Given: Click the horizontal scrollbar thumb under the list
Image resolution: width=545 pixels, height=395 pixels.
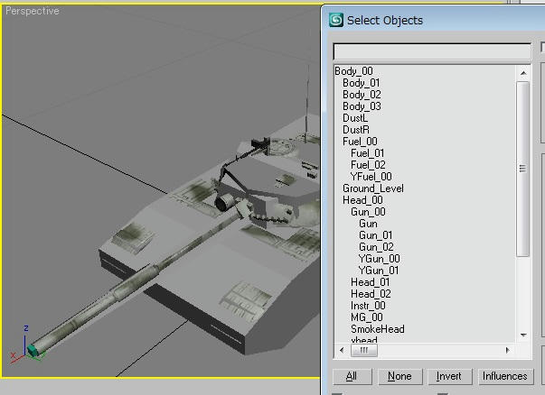Looking at the screenshot, I should pyautogui.click(x=364, y=350).
